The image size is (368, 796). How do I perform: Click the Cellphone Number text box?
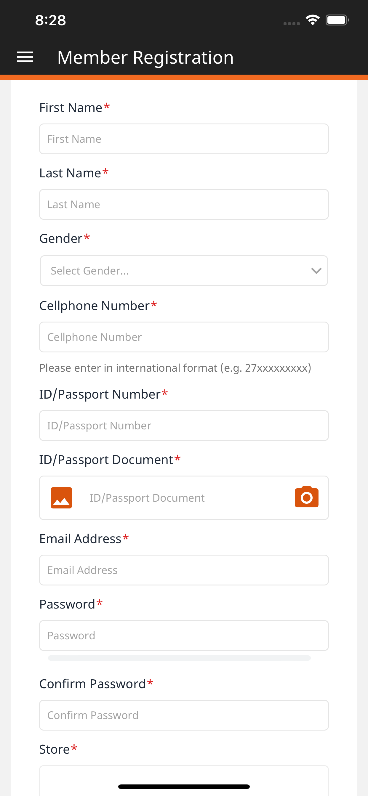[x=184, y=337]
